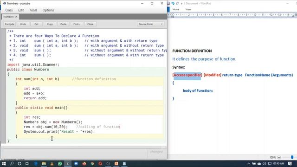The width and height of the screenshot is (297, 167).
Task: Close the Numbers tab with its X
Action: click(16, 17)
